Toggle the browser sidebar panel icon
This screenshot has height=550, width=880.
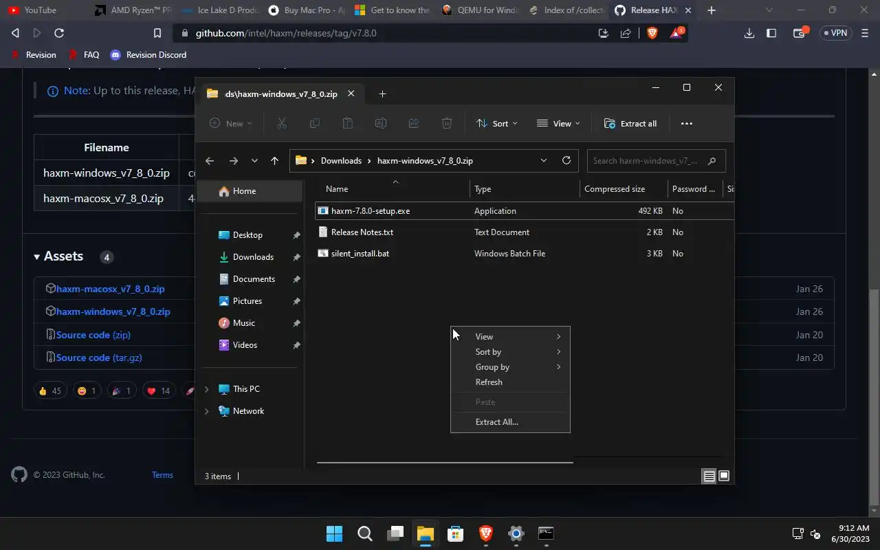771,33
